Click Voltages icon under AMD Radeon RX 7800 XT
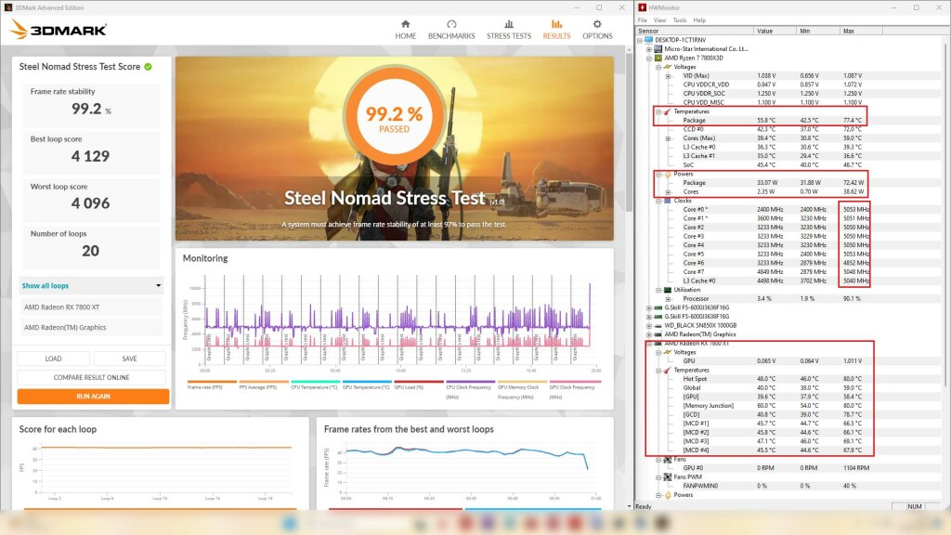 [x=668, y=352]
